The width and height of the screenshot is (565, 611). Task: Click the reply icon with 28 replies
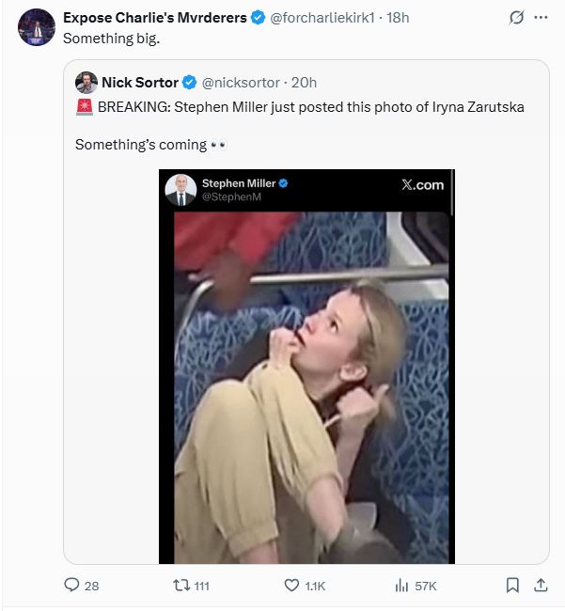tap(71, 586)
